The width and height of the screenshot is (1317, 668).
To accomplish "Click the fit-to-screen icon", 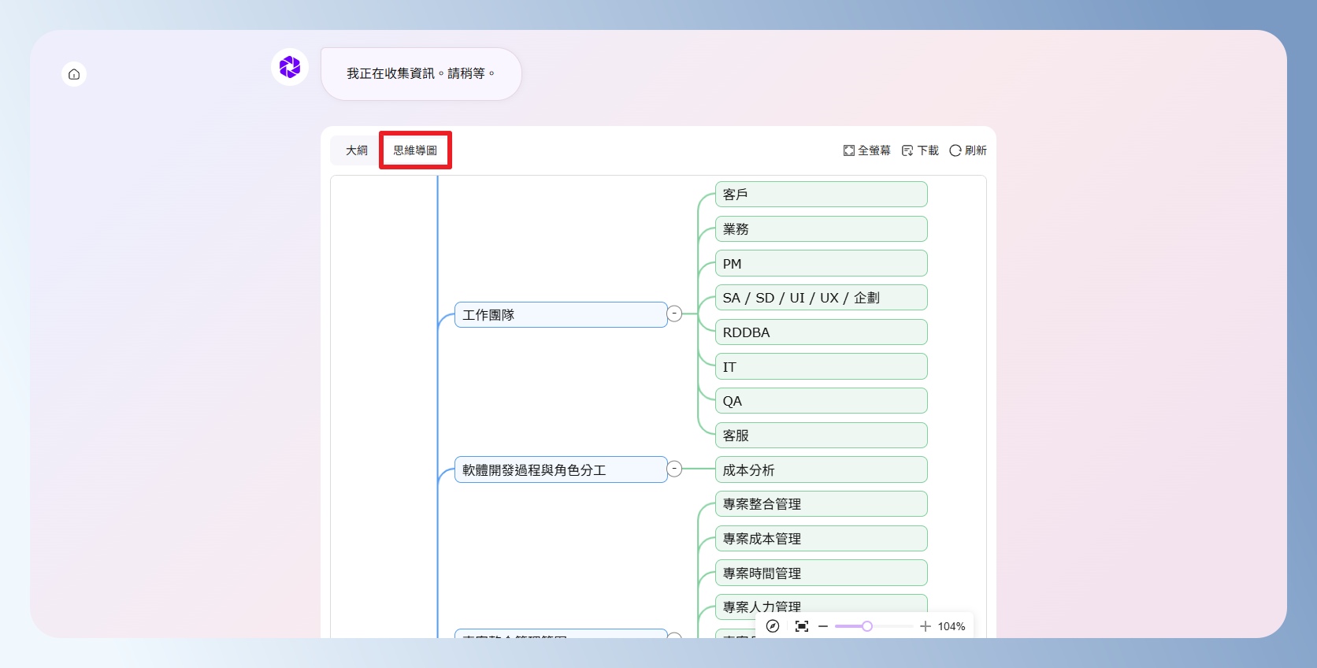I will (802, 626).
